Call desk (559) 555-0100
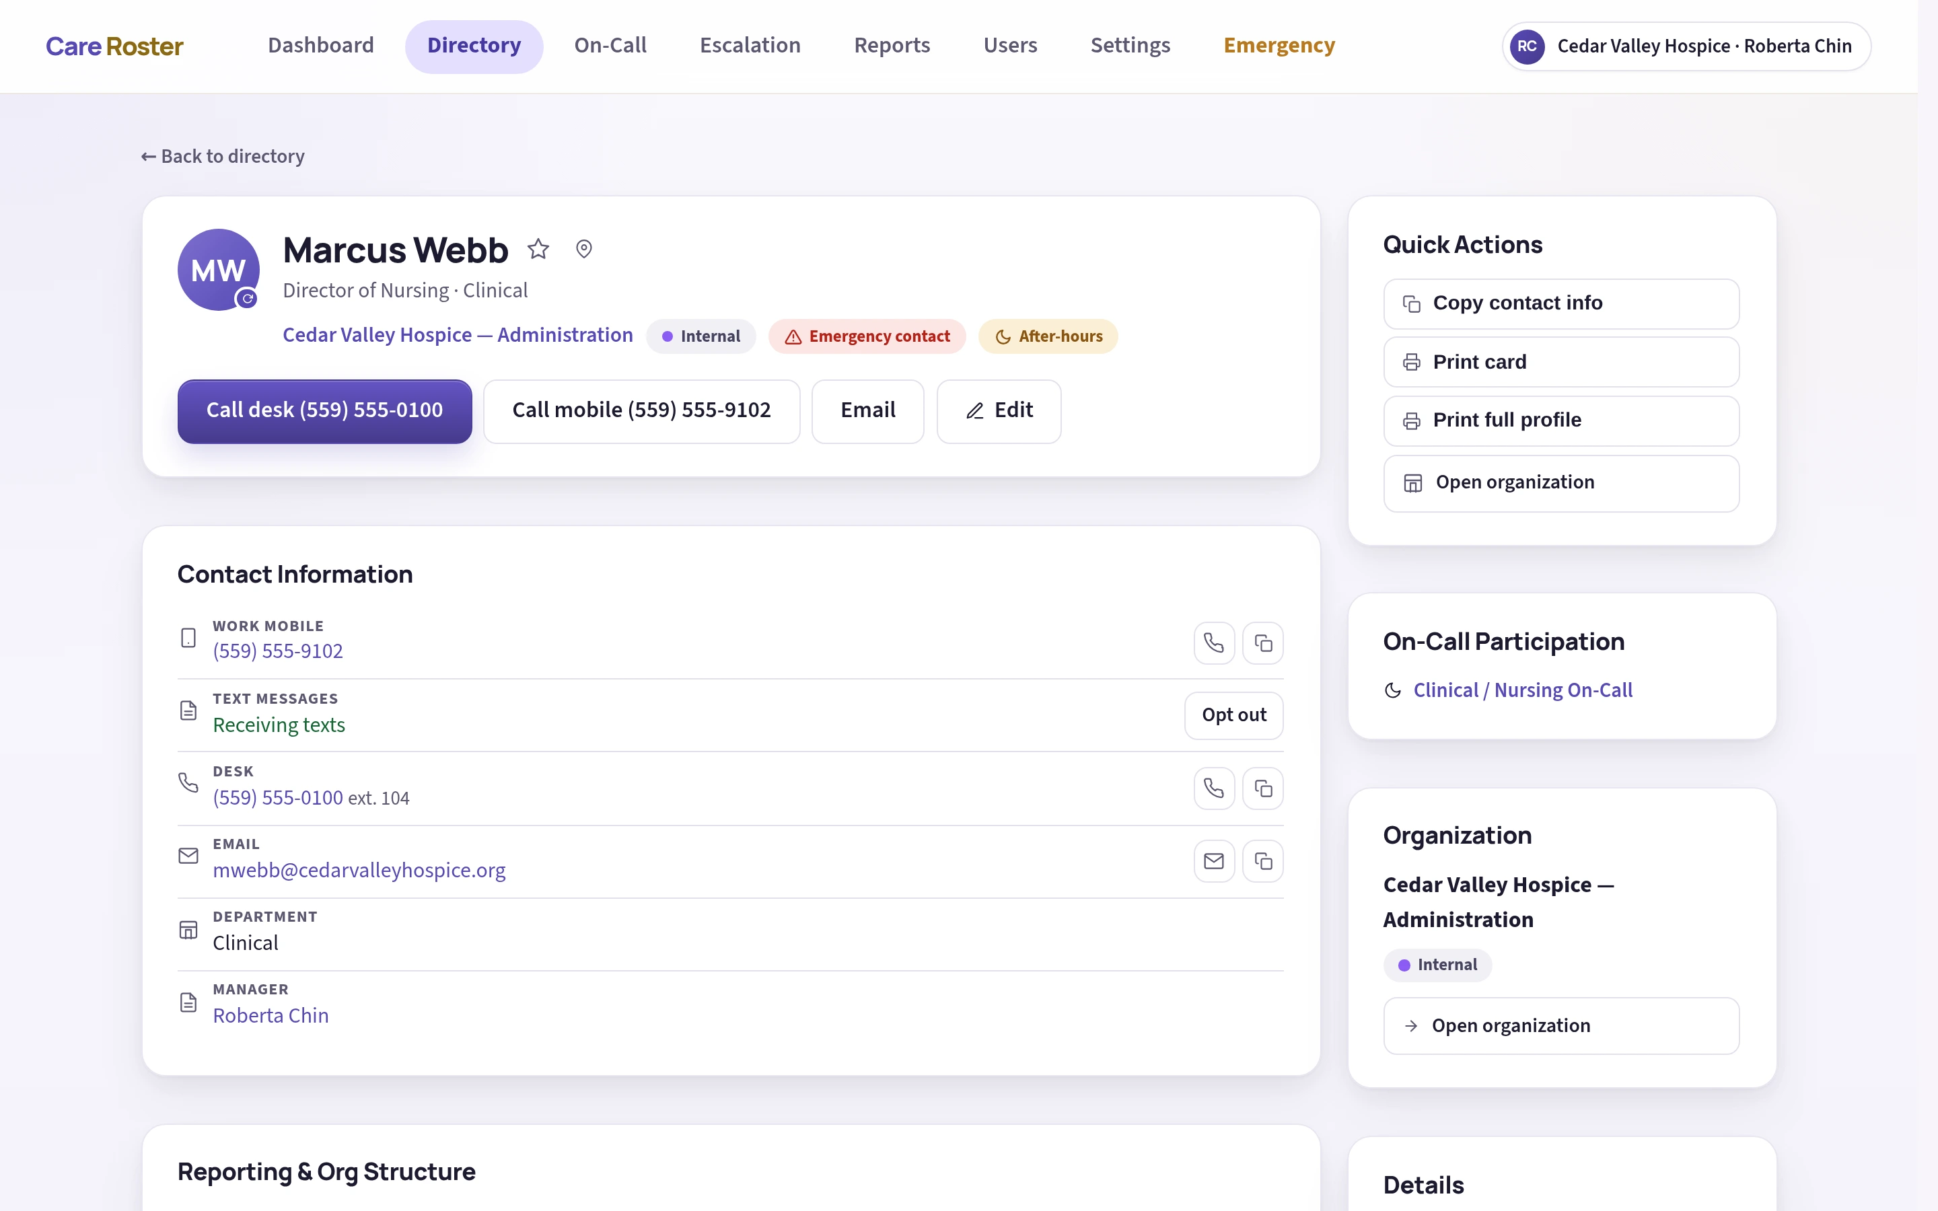 tap(324, 411)
